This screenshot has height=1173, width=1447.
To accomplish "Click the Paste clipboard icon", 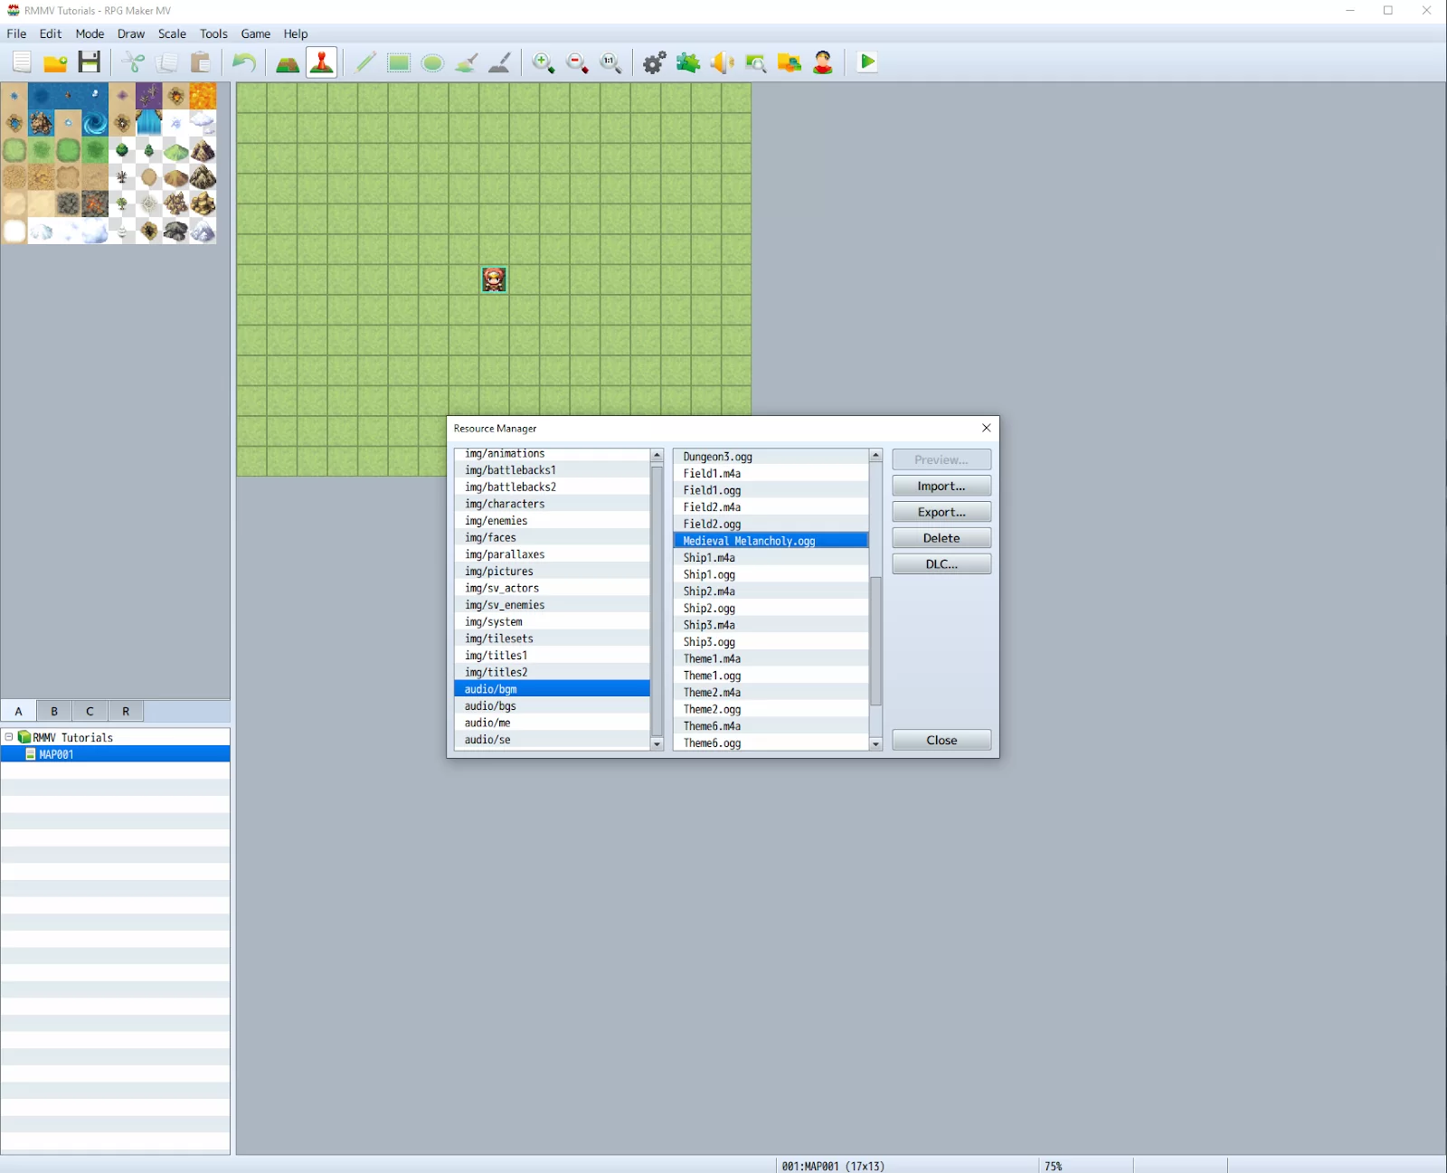I will 200,62.
